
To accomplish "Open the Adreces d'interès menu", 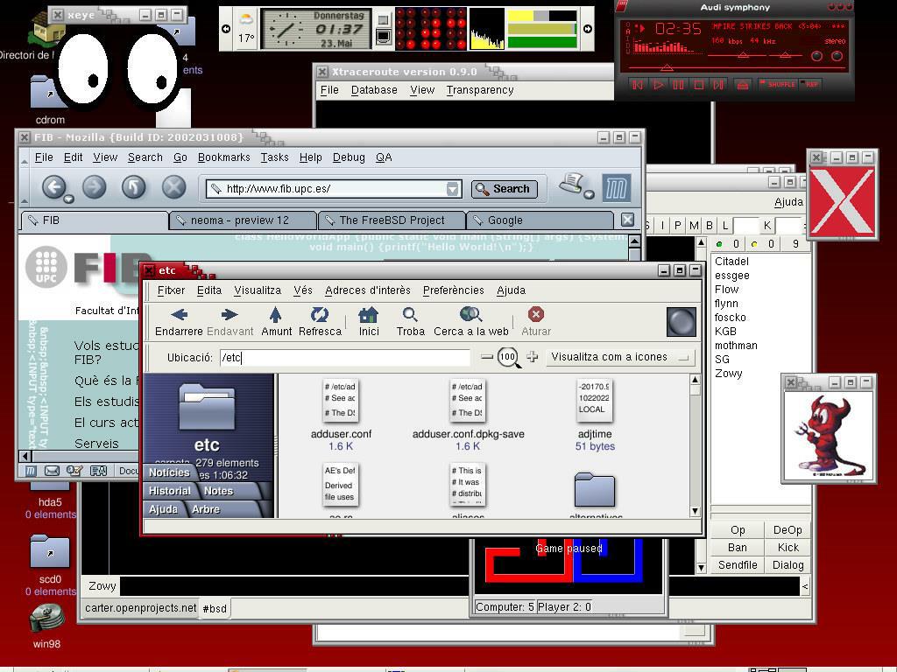I will 368,290.
